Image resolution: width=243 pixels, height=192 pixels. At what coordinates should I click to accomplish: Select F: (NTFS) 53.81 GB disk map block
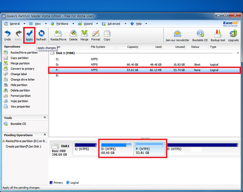(150, 149)
